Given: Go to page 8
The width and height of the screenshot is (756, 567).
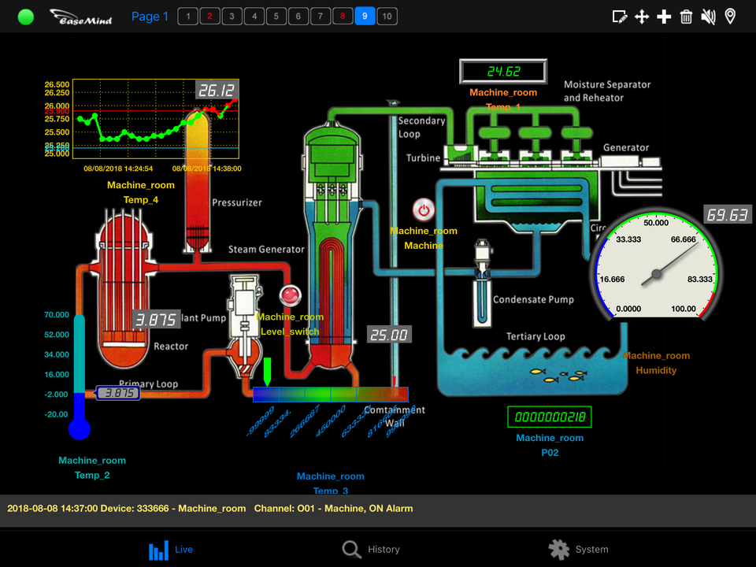Looking at the screenshot, I should pos(343,17).
